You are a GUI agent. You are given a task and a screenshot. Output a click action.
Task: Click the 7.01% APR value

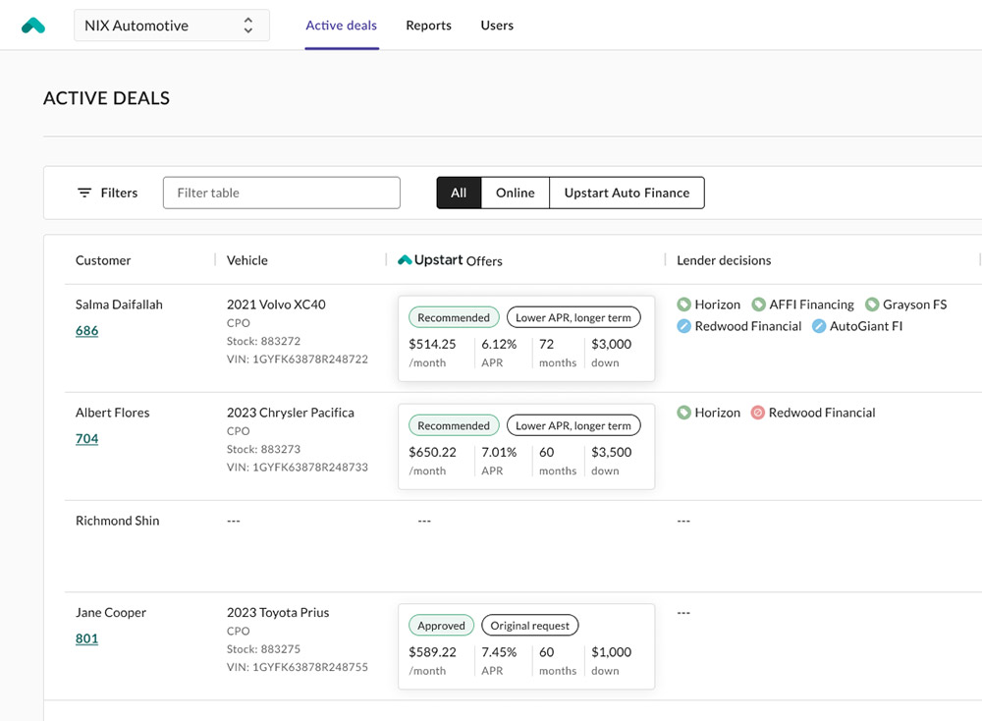[499, 452]
